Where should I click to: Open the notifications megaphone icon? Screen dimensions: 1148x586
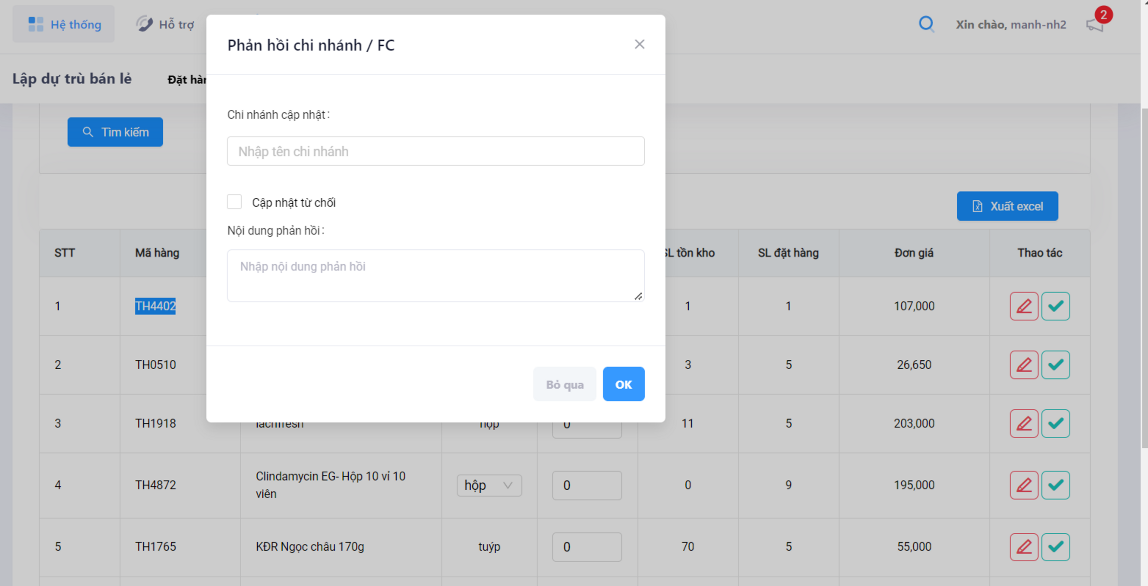[1095, 24]
